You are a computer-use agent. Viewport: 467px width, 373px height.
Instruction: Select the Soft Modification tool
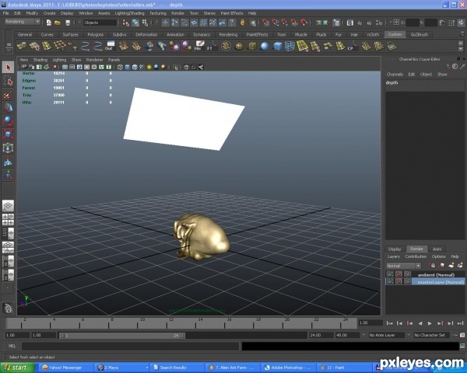pos(8,162)
